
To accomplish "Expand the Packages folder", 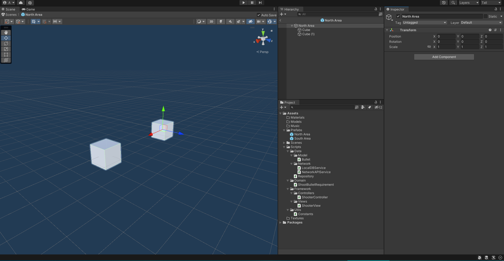I will 280,222.
